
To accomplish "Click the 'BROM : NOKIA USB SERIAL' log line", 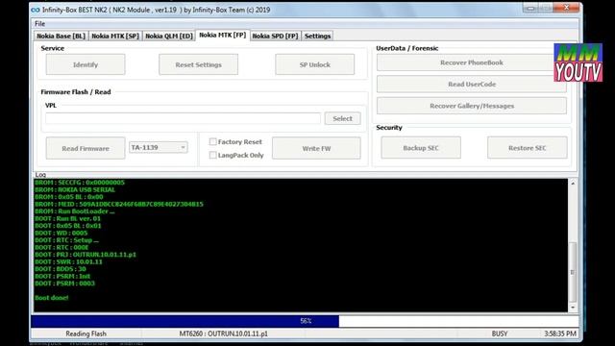I will pos(75,189).
